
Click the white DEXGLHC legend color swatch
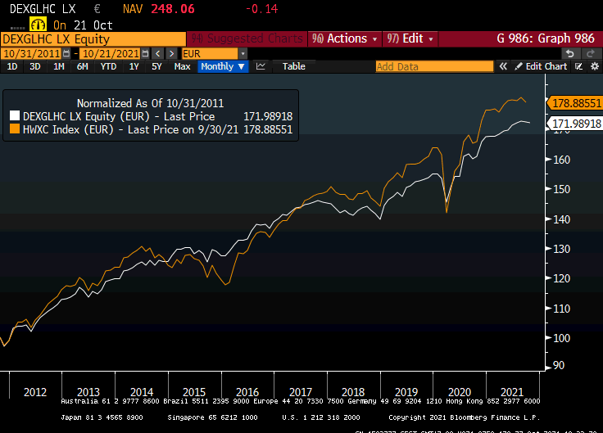point(15,115)
